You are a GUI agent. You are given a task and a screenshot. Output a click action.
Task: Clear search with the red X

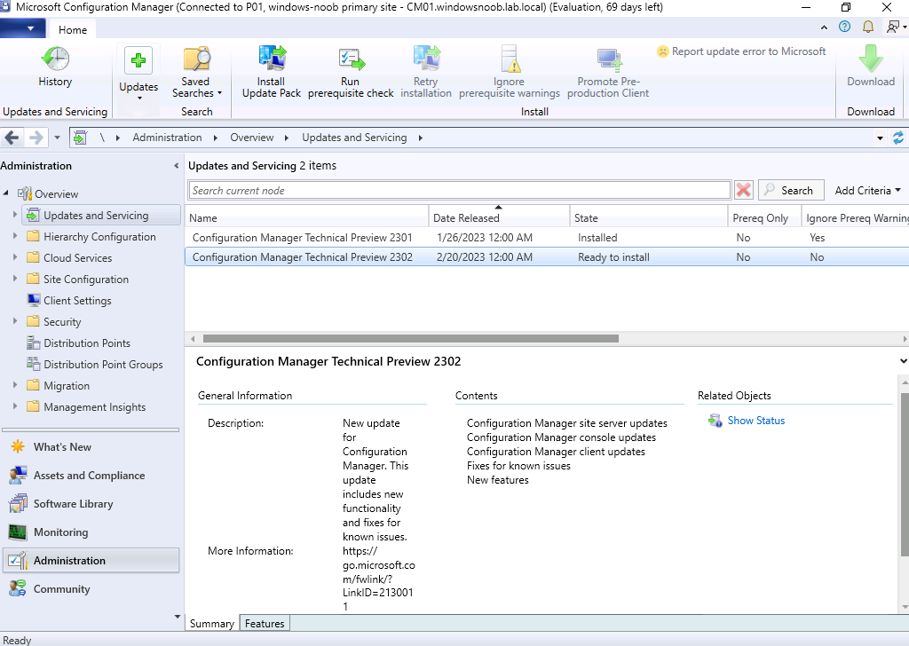743,190
